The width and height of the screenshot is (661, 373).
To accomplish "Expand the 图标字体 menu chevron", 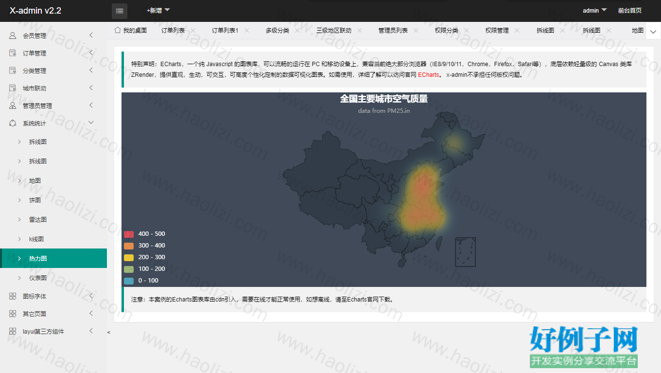I will point(91,296).
